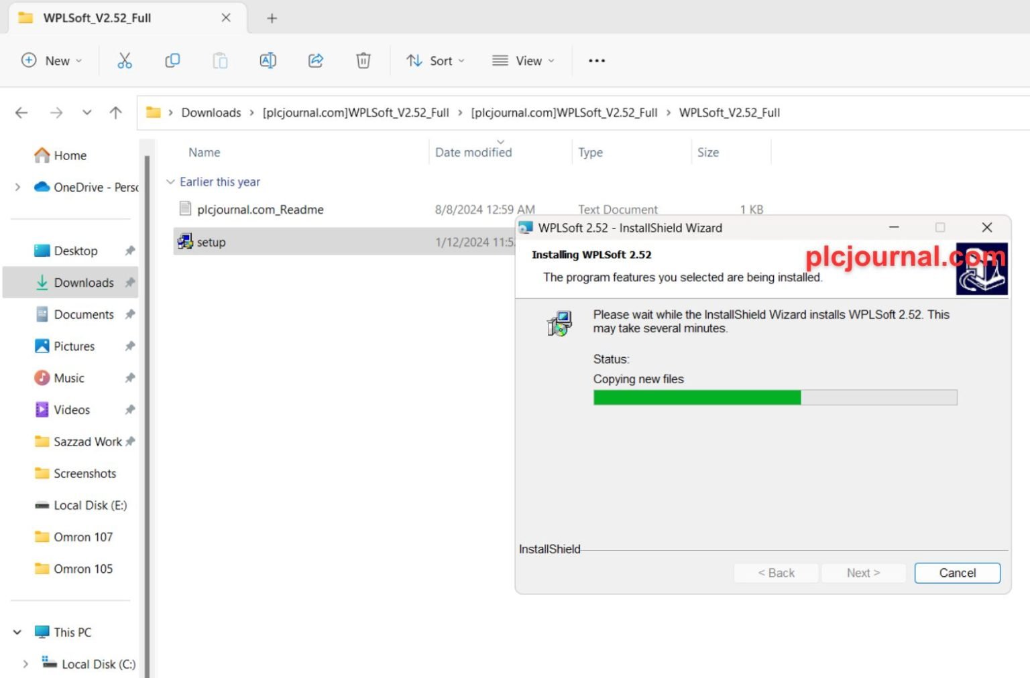Open the See more ellipsis menu
This screenshot has width=1030, height=678.
click(596, 61)
